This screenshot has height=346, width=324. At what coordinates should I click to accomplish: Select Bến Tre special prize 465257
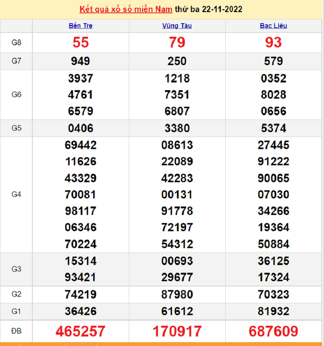click(x=81, y=332)
